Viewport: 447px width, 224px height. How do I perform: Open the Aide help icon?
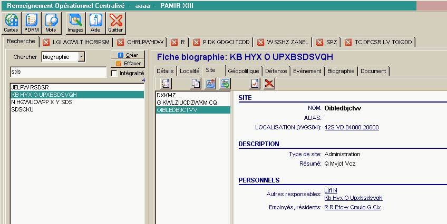click(95, 23)
